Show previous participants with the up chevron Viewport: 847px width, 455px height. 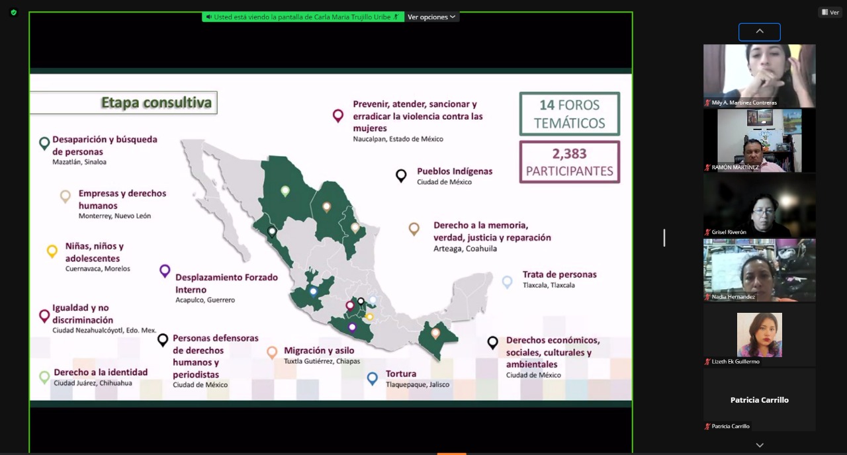(760, 32)
